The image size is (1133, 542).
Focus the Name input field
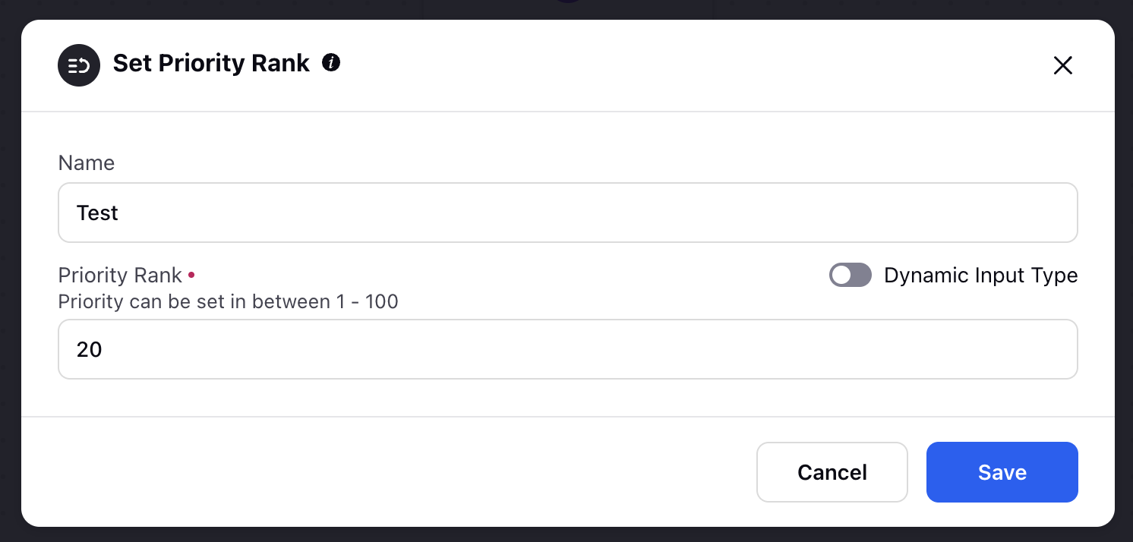[568, 213]
